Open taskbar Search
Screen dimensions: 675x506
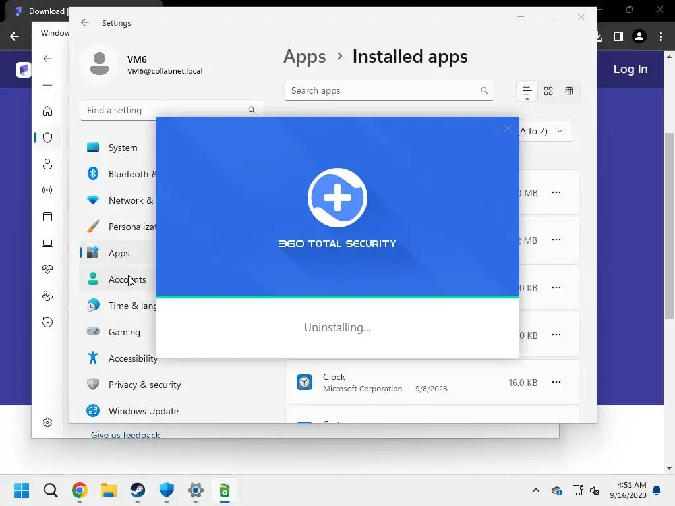tap(50, 490)
